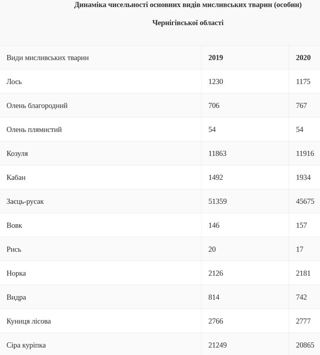Viewport: 320px width, 355px height.
Task: Select the "Вовк" row label
Action: pyautogui.click(x=15, y=225)
